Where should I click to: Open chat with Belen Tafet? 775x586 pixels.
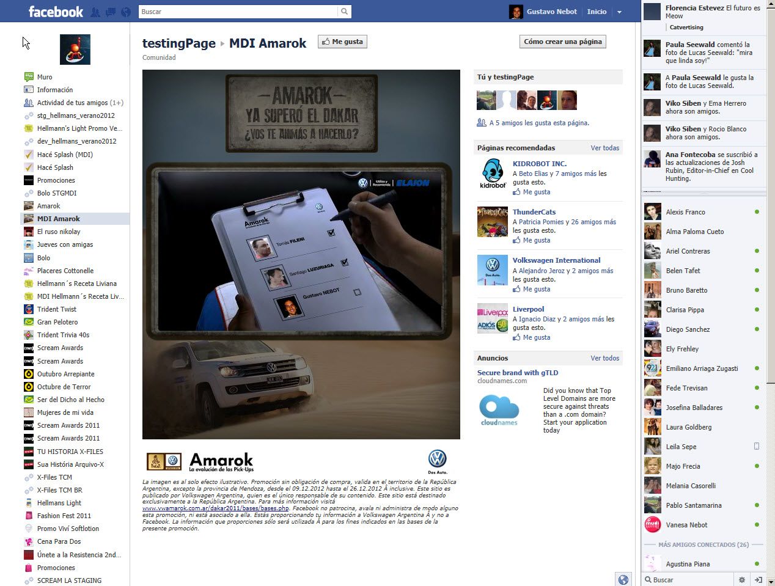[703, 271]
